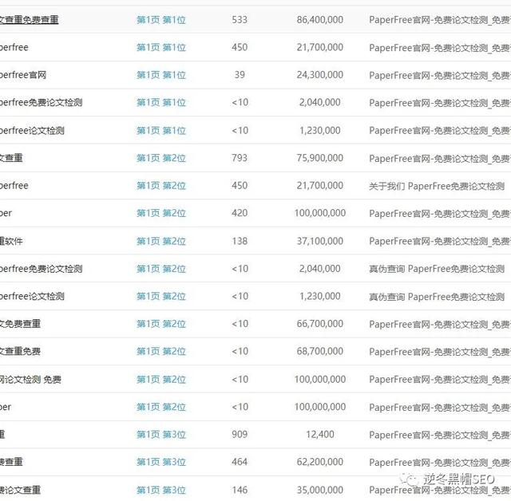Select the index value 39
The width and height of the screenshot is (511, 501).
tap(240, 75)
